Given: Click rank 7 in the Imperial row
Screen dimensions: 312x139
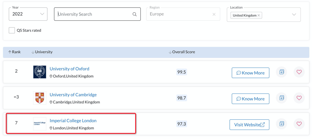Looking at the screenshot, I should coord(16,123).
